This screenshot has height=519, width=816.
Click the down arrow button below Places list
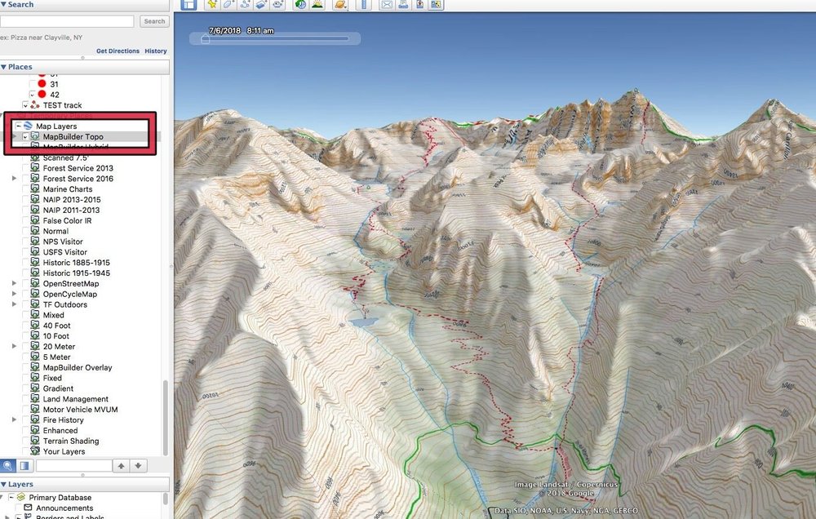click(x=139, y=465)
